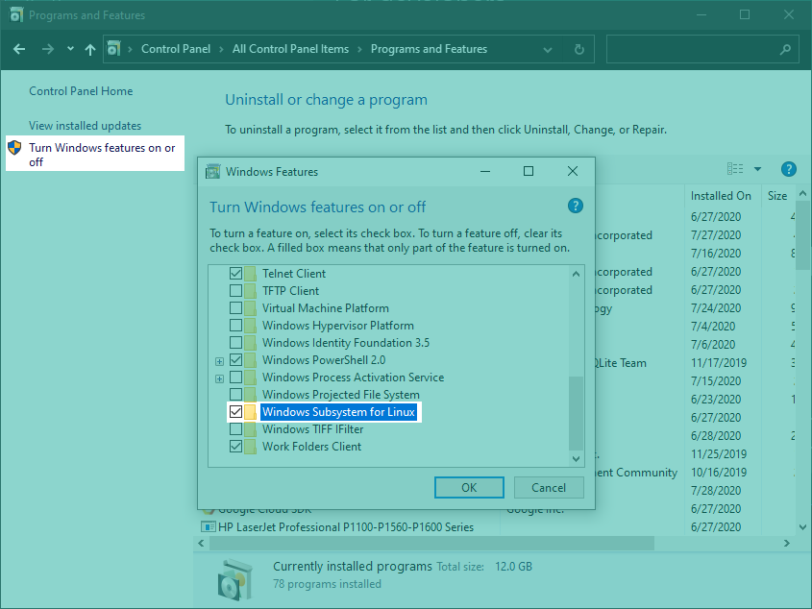
Task: Enable Windows Hypervisor Platform checkbox
Action: 235,326
